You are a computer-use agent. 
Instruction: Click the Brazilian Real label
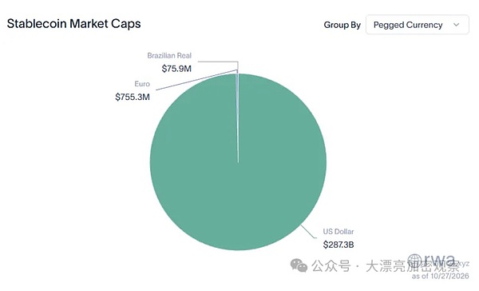(x=169, y=56)
